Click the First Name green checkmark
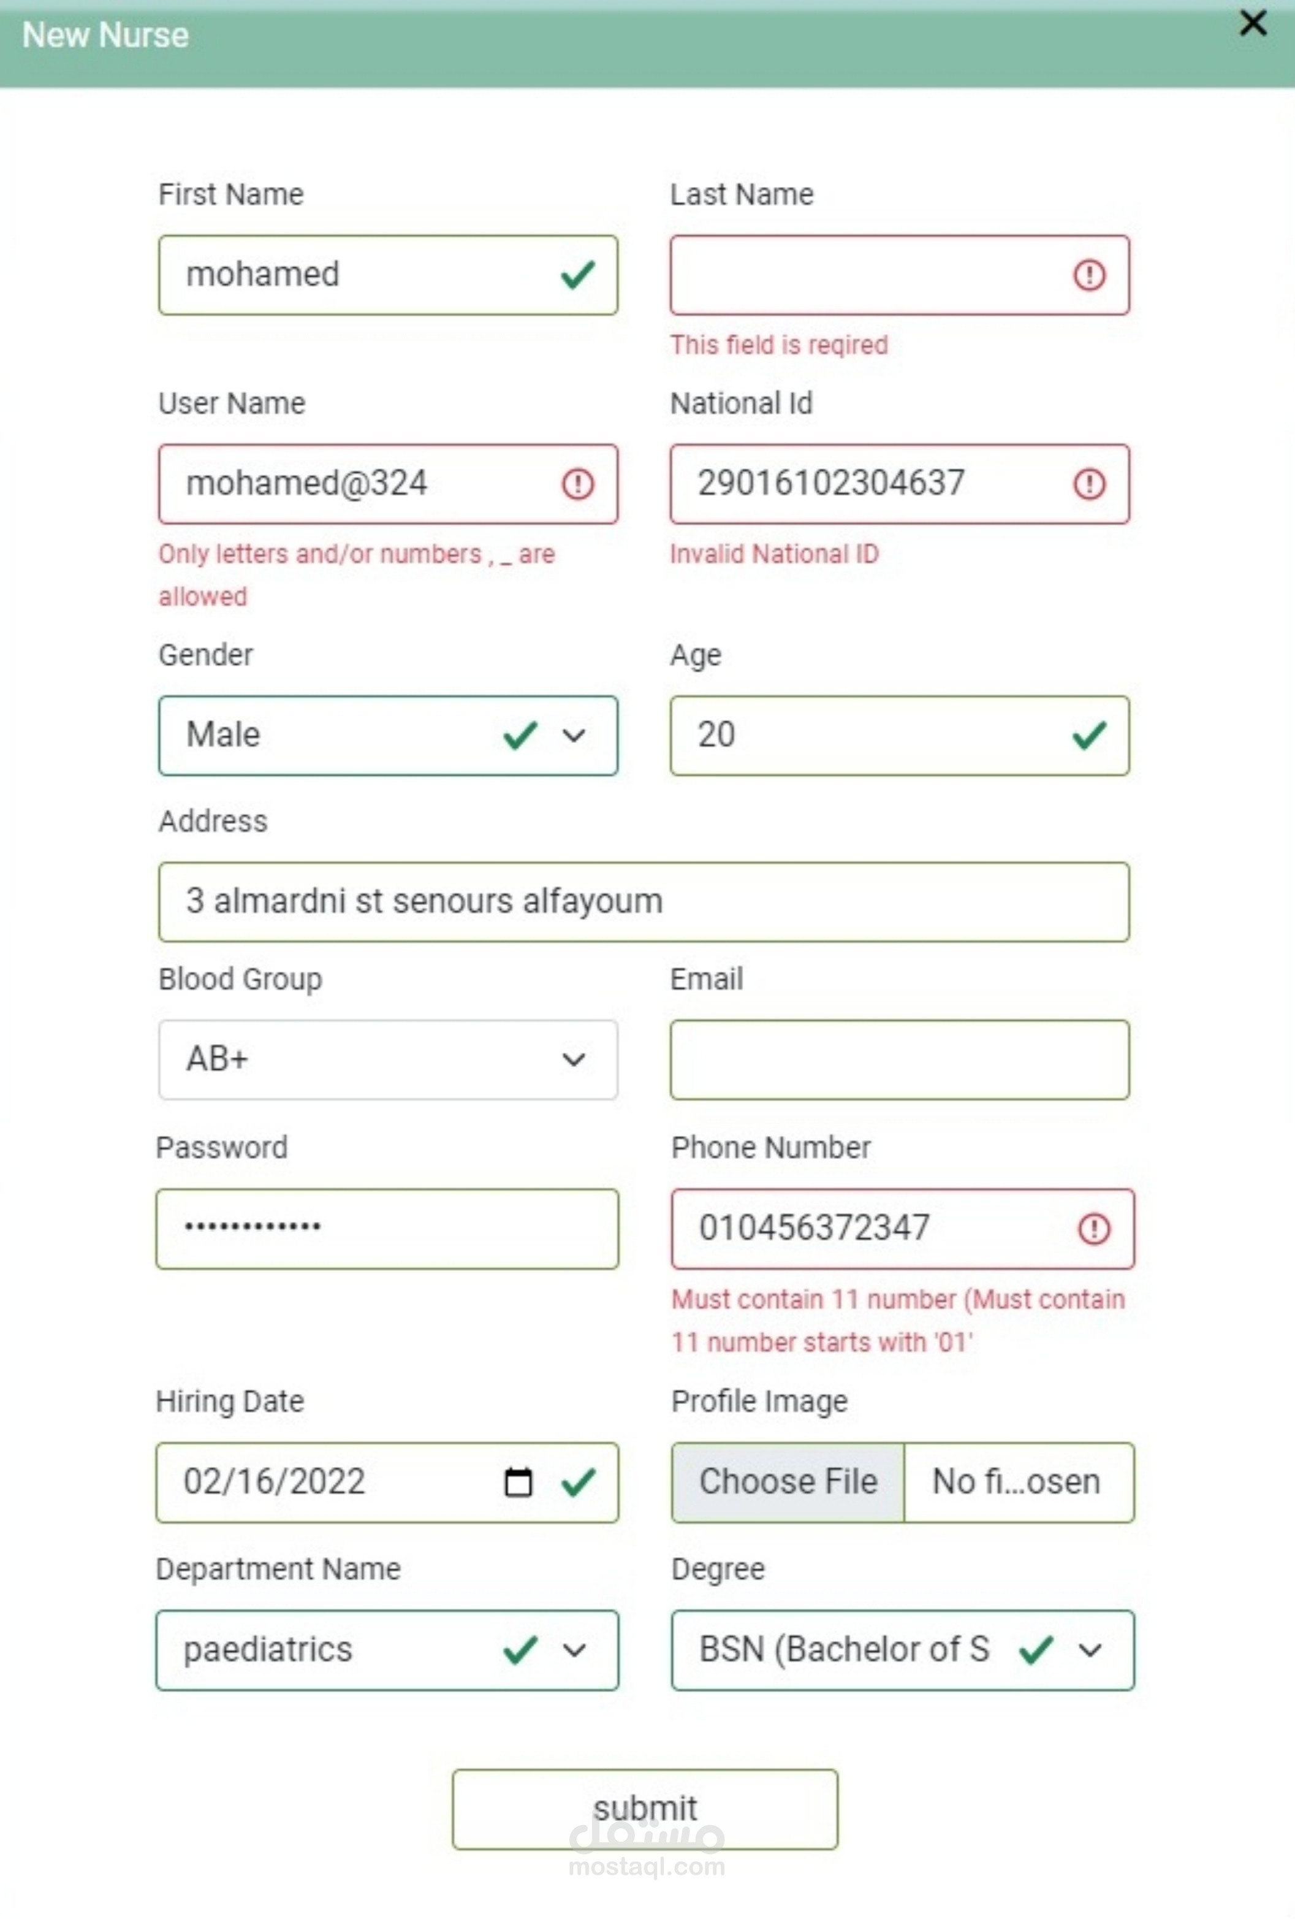Viewport: 1295px width, 1919px height. tap(577, 275)
